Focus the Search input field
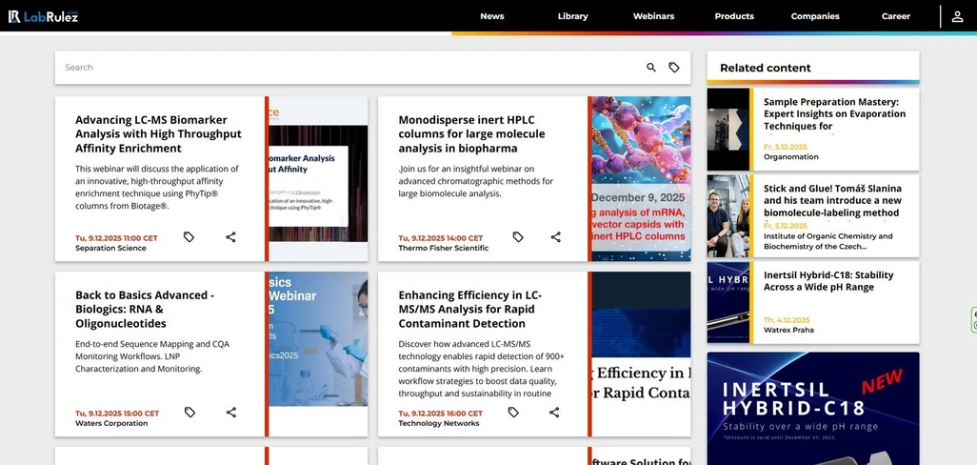Image resolution: width=977 pixels, height=465 pixels. 343,68
